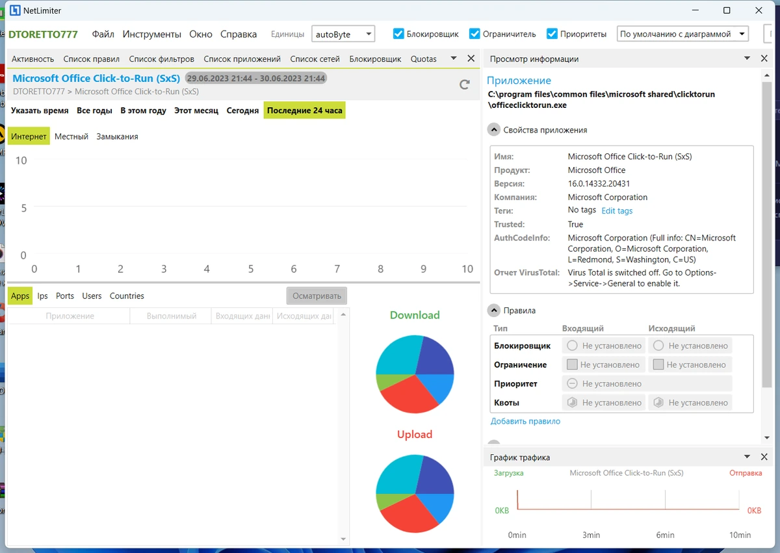
Task: Open the autoByte units dropdown
Action: pos(343,34)
